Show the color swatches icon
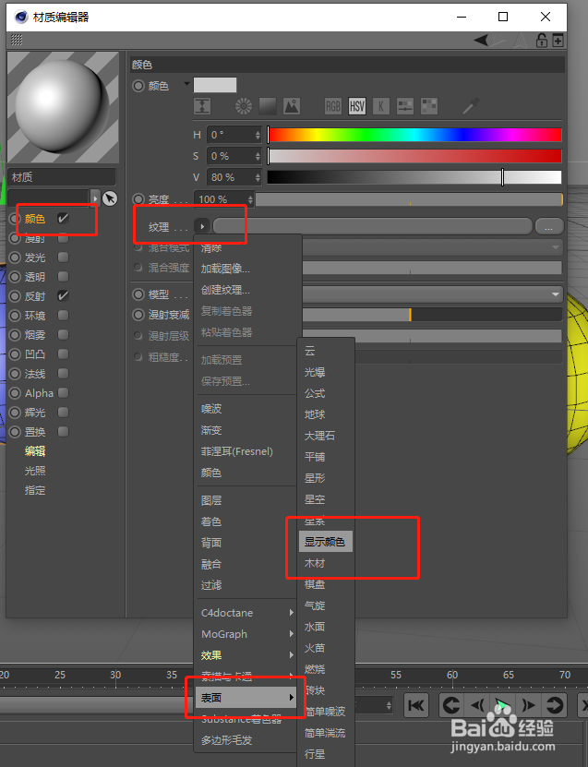The width and height of the screenshot is (588, 767). click(x=429, y=106)
